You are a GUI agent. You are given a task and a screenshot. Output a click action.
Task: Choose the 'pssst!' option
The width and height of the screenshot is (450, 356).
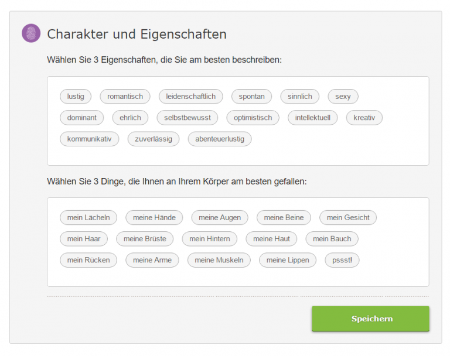tap(342, 260)
